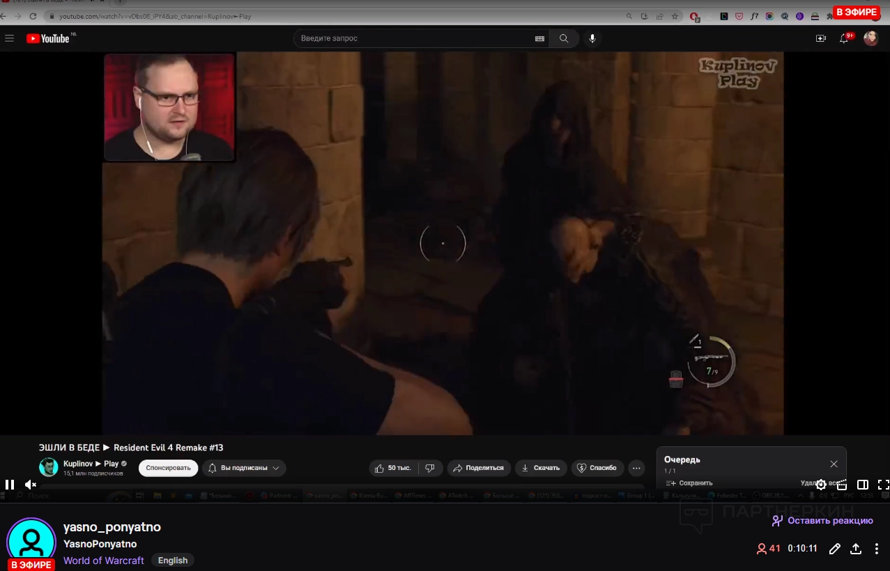Screen dimensions: 890x571
Task: Open the three-dot more actions menu under the video
Action: (636, 468)
